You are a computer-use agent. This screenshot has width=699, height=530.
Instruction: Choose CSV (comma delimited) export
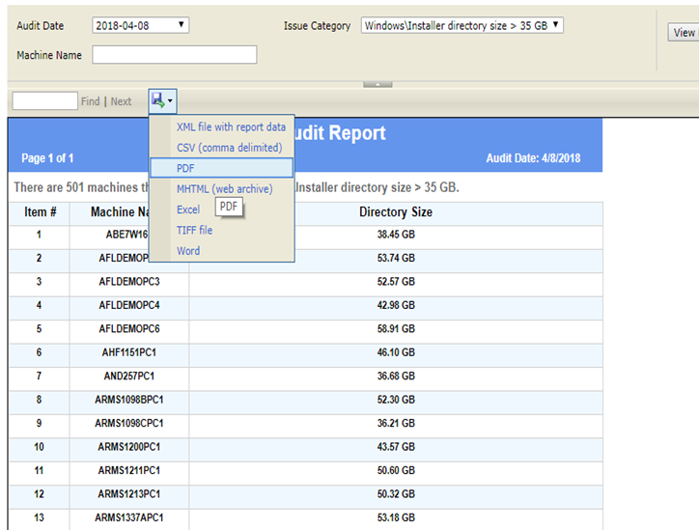click(229, 148)
